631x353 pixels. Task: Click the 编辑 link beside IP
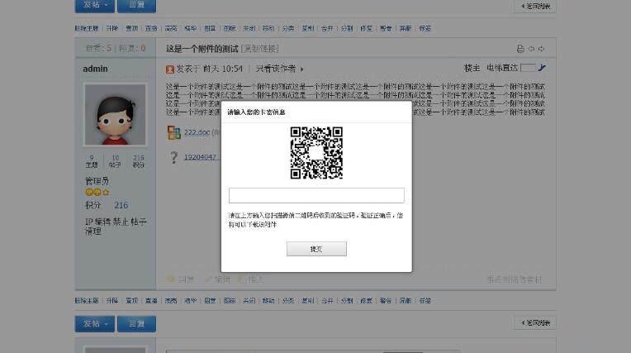103,222
